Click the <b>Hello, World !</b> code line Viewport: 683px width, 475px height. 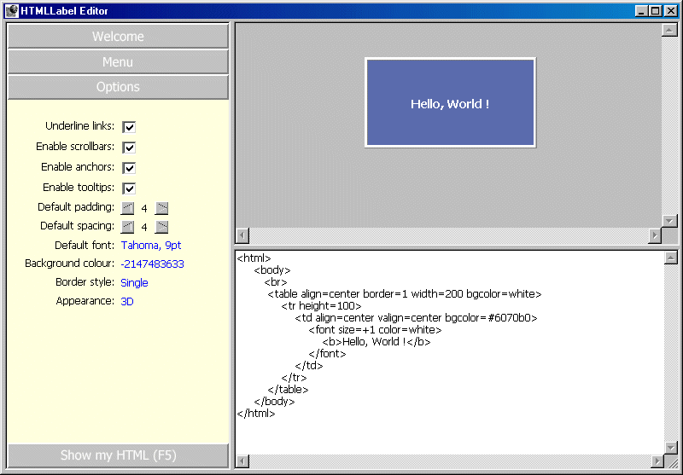[x=377, y=342]
